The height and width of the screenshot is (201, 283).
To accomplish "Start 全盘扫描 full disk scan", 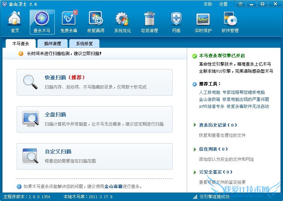I will click(x=94, y=119).
